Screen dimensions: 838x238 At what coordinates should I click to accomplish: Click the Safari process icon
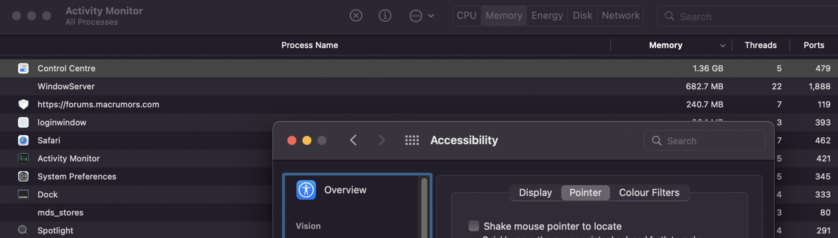[23, 140]
